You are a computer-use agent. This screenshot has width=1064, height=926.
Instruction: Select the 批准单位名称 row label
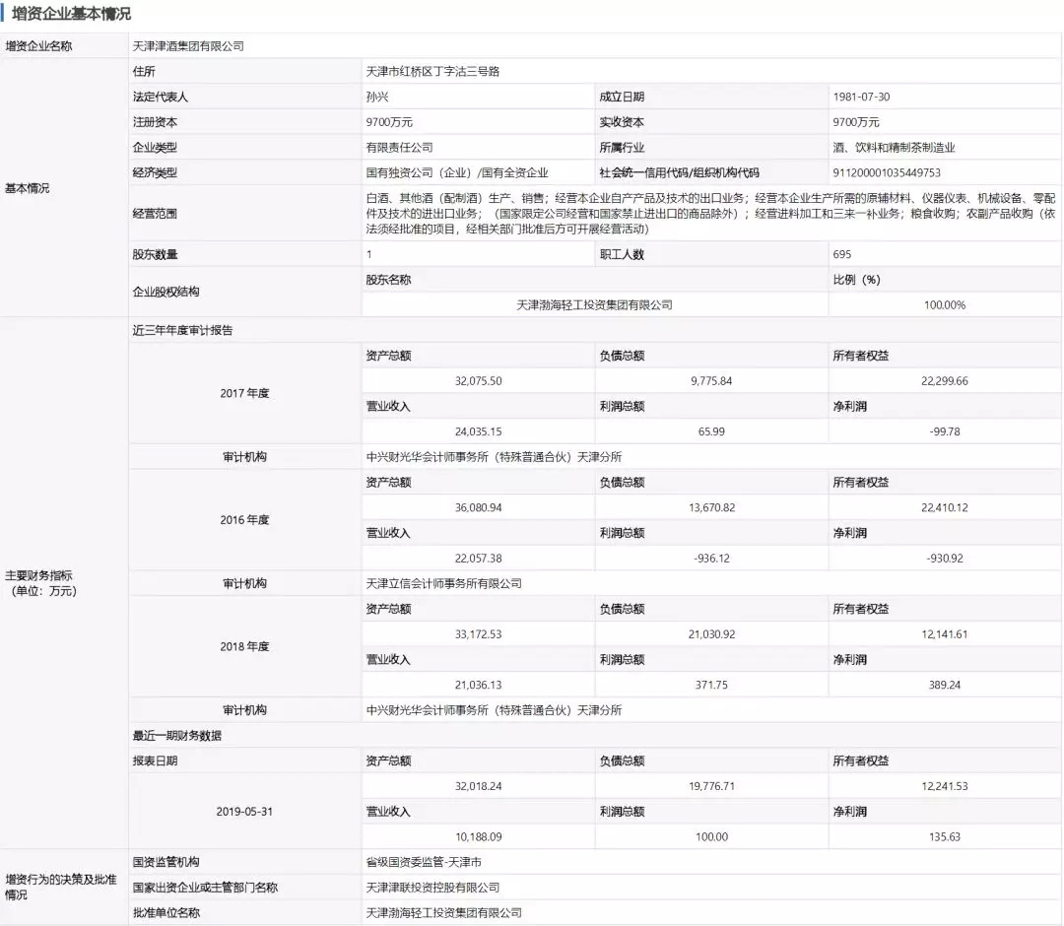point(166,913)
